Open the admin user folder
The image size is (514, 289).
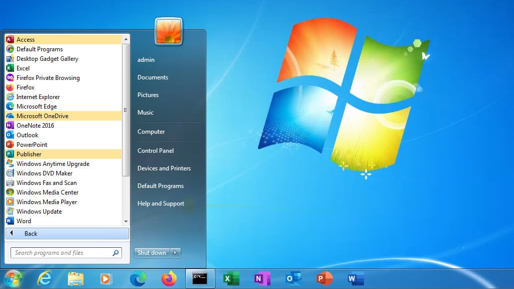point(146,60)
